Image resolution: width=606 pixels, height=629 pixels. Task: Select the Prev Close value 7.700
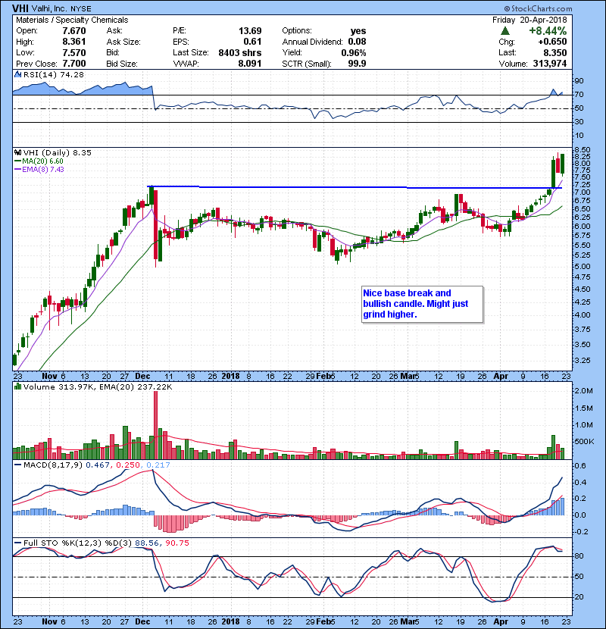click(x=74, y=64)
